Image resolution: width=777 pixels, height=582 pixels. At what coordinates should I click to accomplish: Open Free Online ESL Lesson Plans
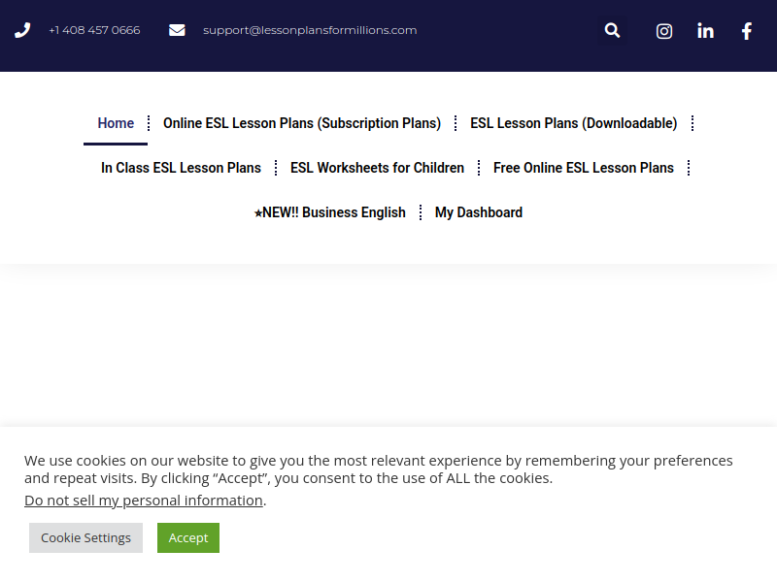click(x=584, y=168)
